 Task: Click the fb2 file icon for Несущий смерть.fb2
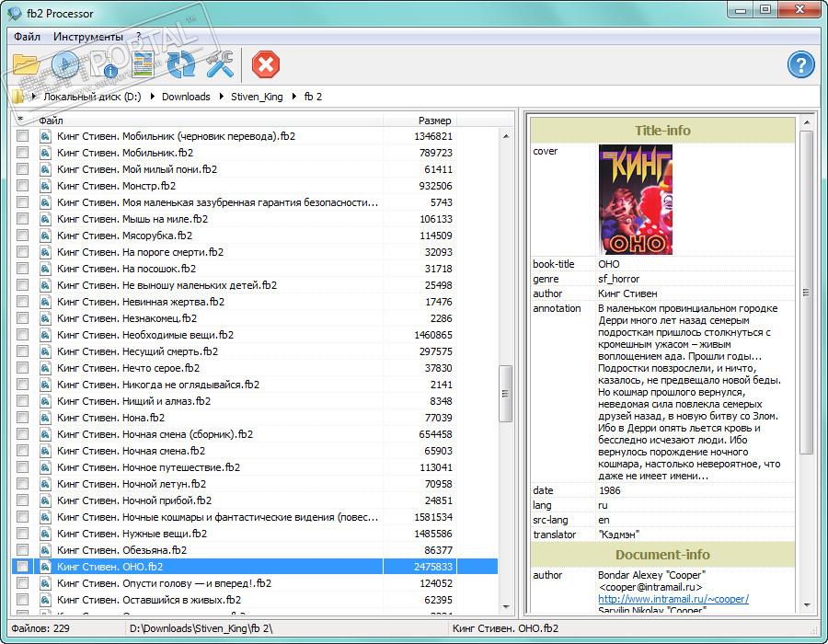(x=45, y=351)
